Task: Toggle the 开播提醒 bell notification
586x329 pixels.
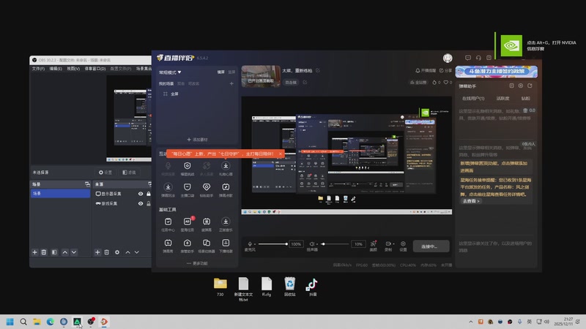Action: pyautogui.click(x=426, y=70)
